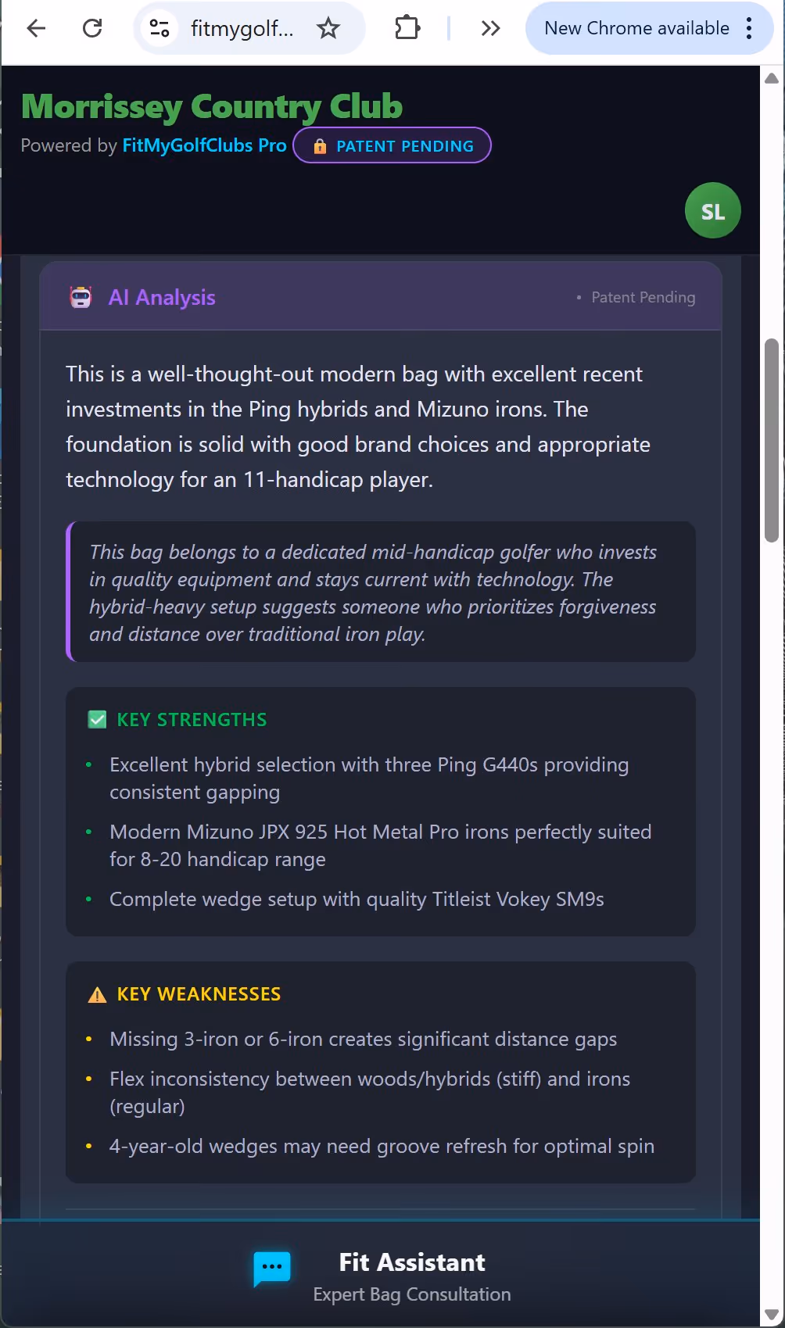The image size is (785, 1328).
Task: Click the checkbox next to KEY STRENGTHS
Action: point(96,719)
